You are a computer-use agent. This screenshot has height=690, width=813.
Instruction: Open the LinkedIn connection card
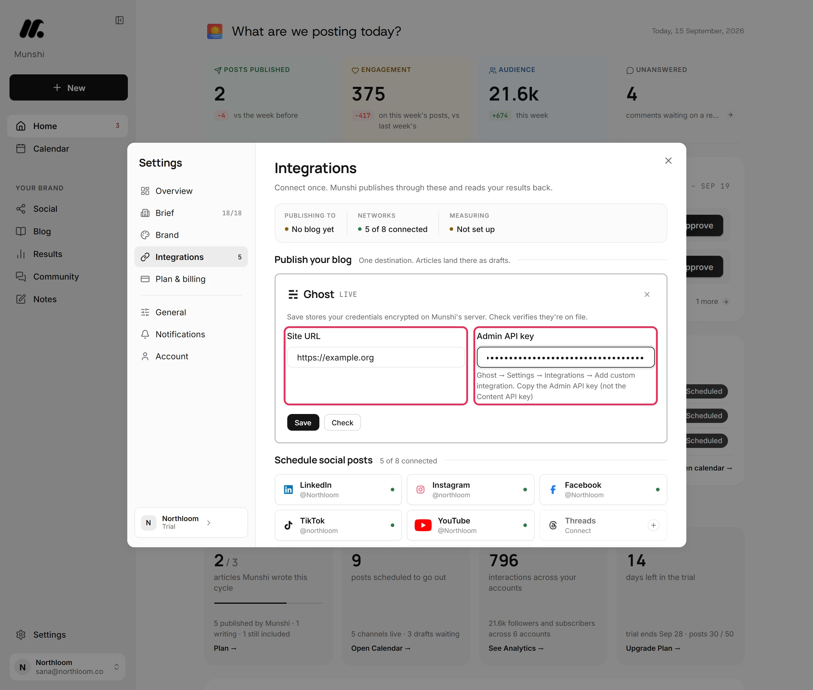(x=338, y=490)
